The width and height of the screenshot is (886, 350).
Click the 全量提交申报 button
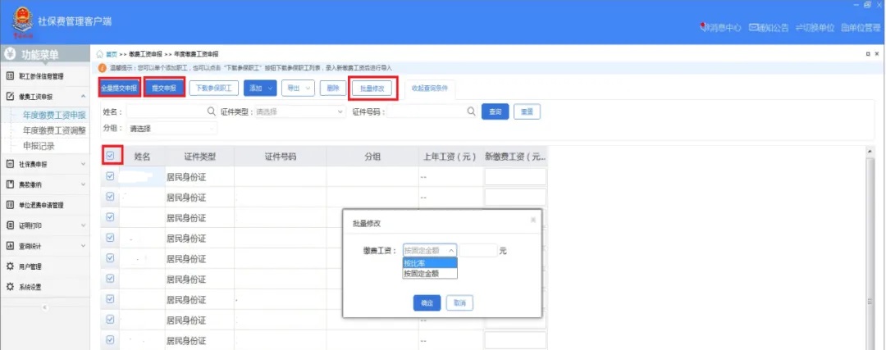tap(119, 88)
